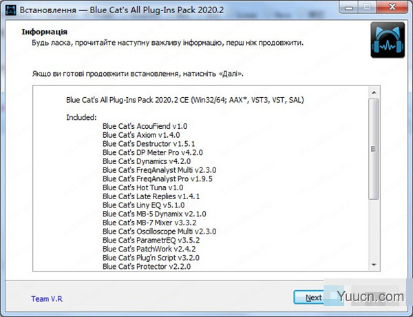This screenshot has width=413, height=317.
Task: Click the line 'Blue Cat's MB-7 Mixer v3.3.2'
Action: tap(149, 223)
